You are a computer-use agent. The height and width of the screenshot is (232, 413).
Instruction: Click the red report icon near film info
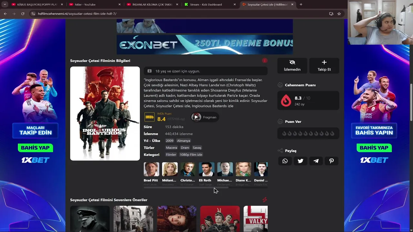point(265,61)
